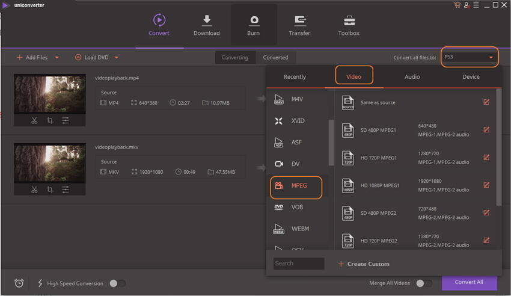Click the uniconverter logo icon

coord(5,5)
